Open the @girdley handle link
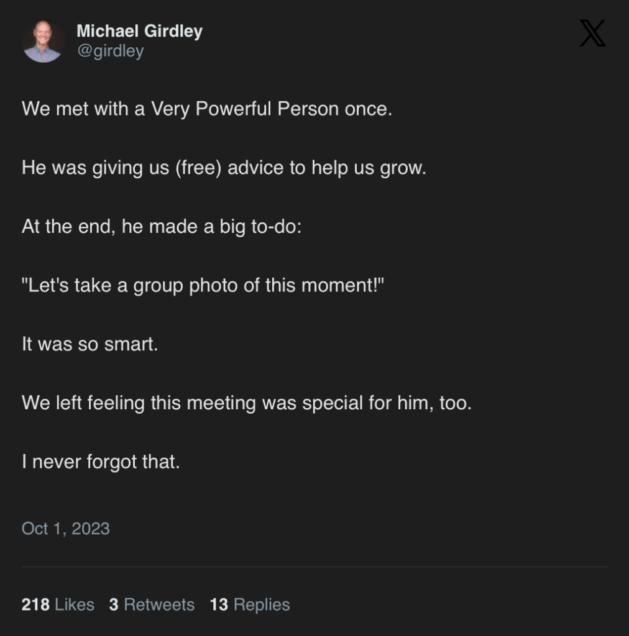 point(110,51)
